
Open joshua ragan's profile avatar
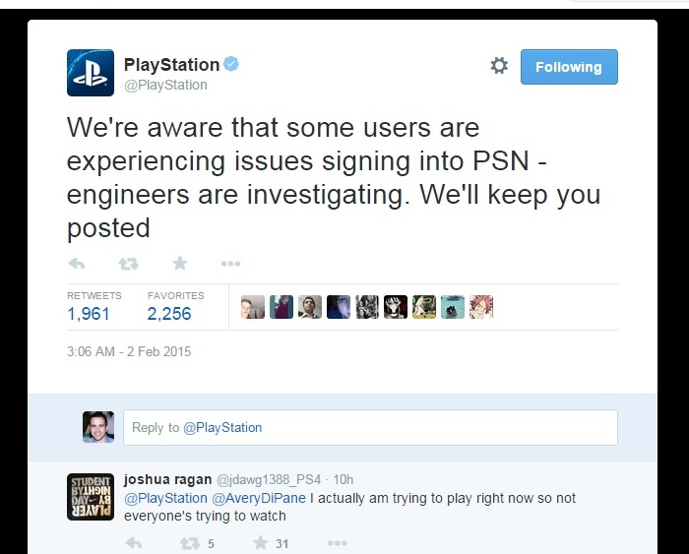pyautogui.click(x=91, y=497)
